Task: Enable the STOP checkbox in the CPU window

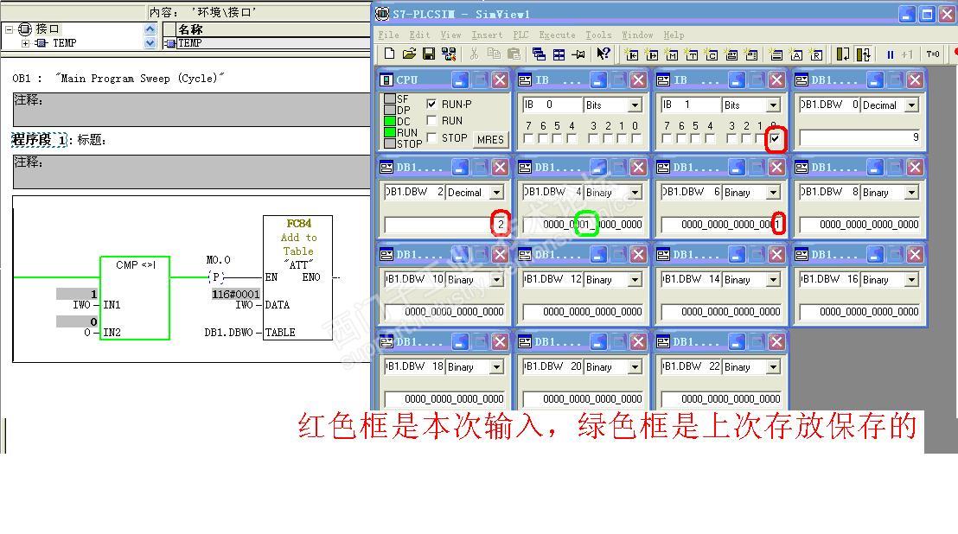Action: [x=431, y=138]
